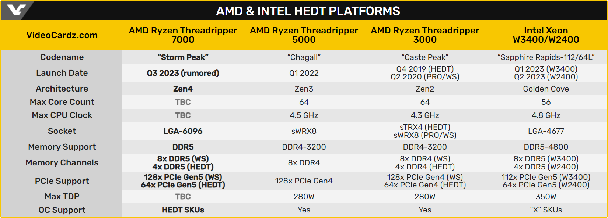
Task: Select the Golden Cove architecture cell
Action: point(546,89)
